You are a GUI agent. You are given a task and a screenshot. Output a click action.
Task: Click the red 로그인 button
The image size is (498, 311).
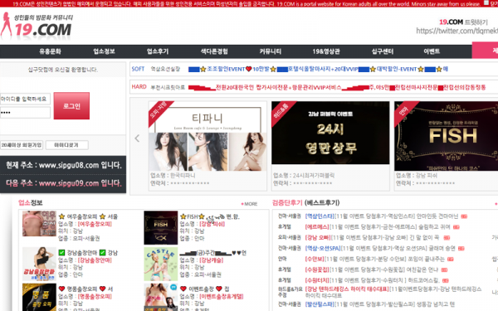click(x=71, y=106)
